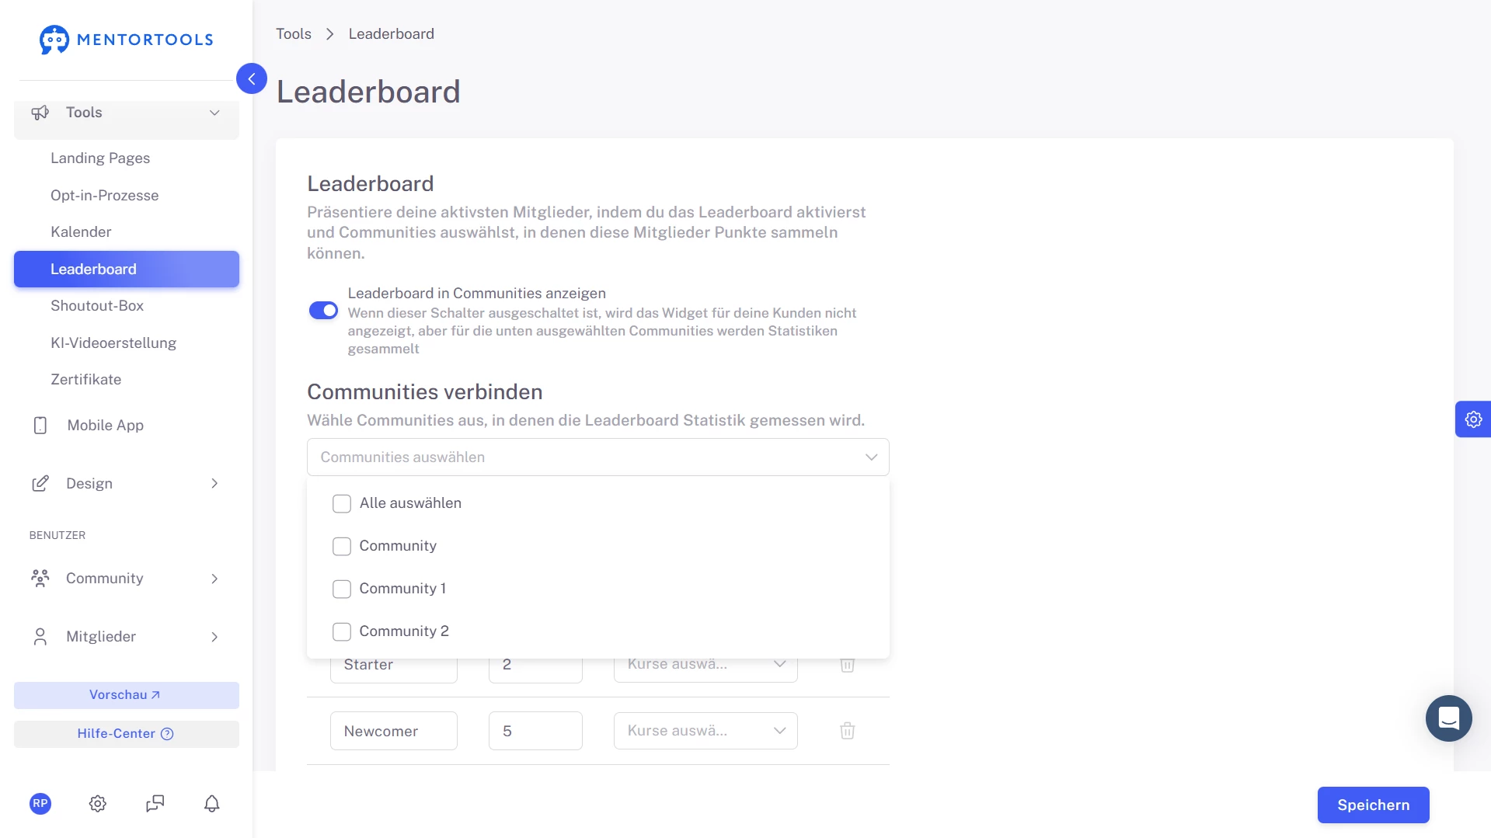Toggle Leaderboard in Communities anzeigen switch

tap(323, 311)
